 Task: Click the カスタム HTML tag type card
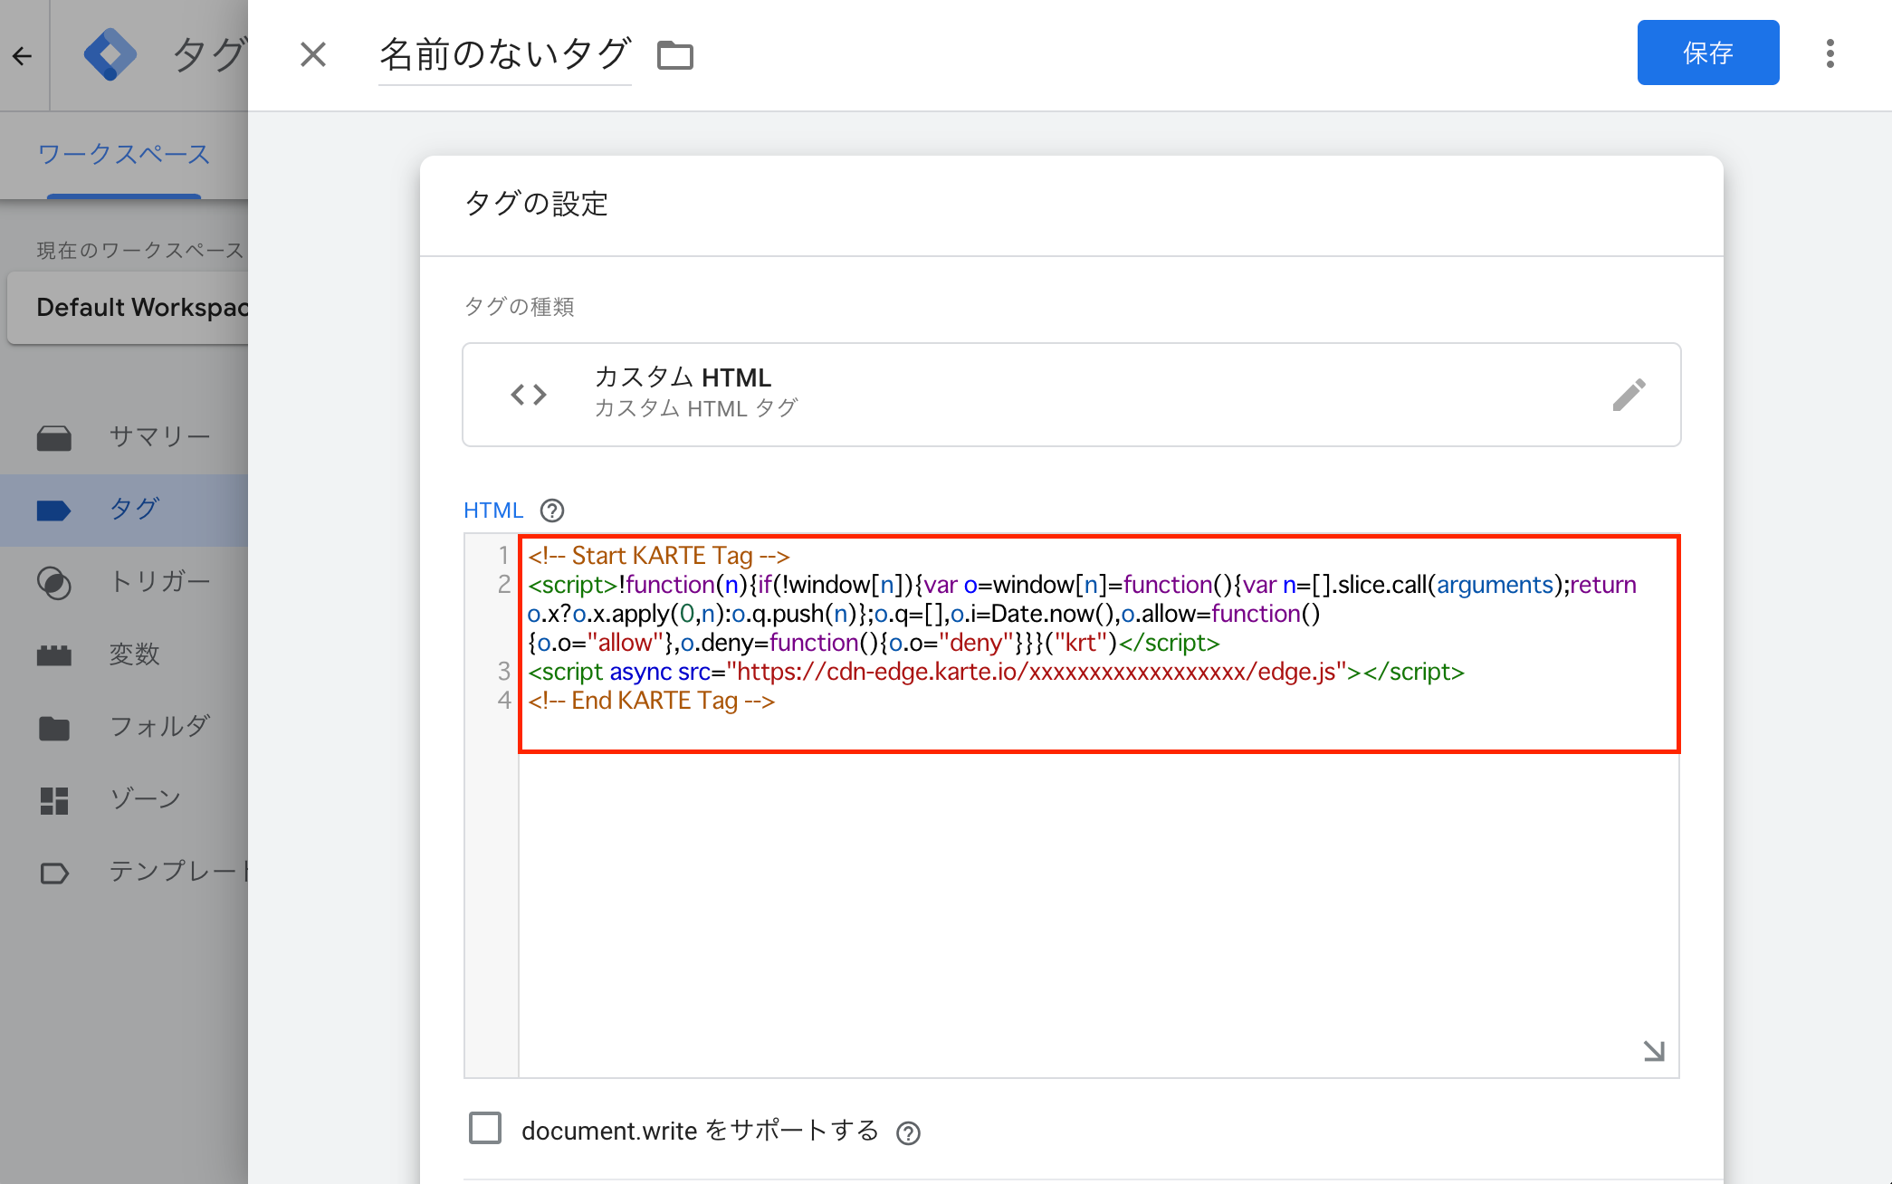click(x=1072, y=395)
